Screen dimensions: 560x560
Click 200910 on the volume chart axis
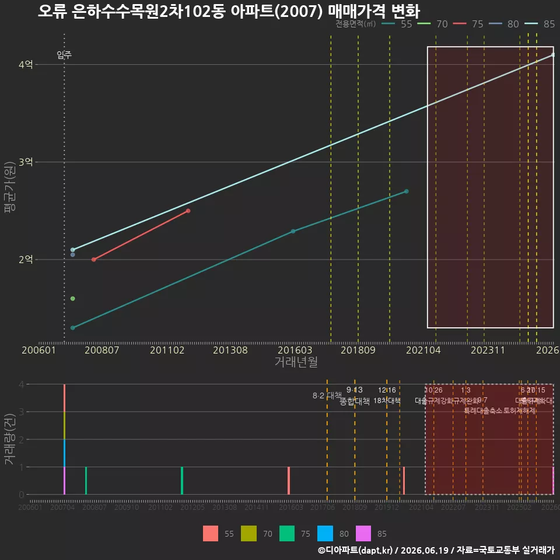(x=127, y=507)
